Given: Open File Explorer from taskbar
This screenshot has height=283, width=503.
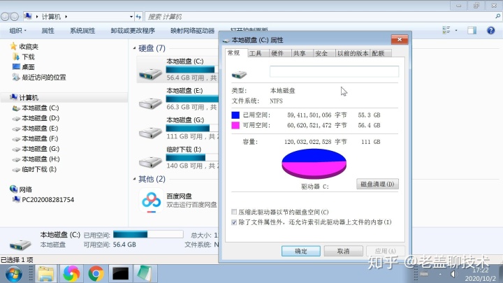Looking at the screenshot, I should 46,274.
